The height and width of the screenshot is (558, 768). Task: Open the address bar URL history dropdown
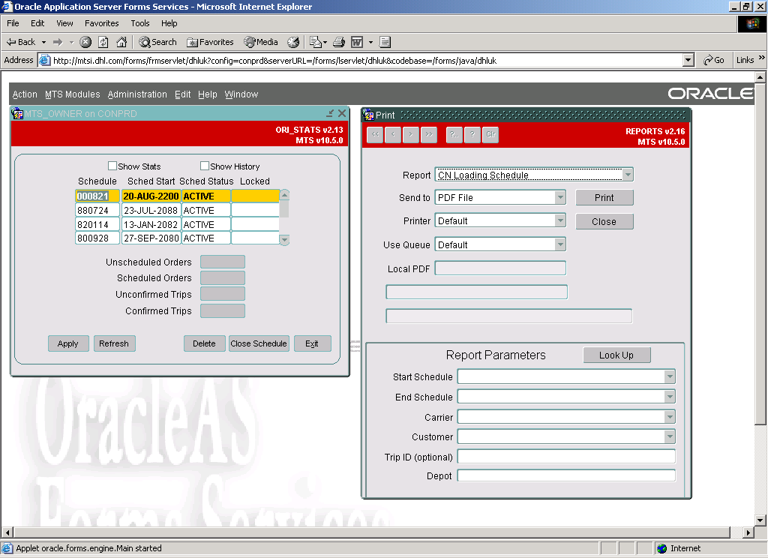tap(688, 60)
